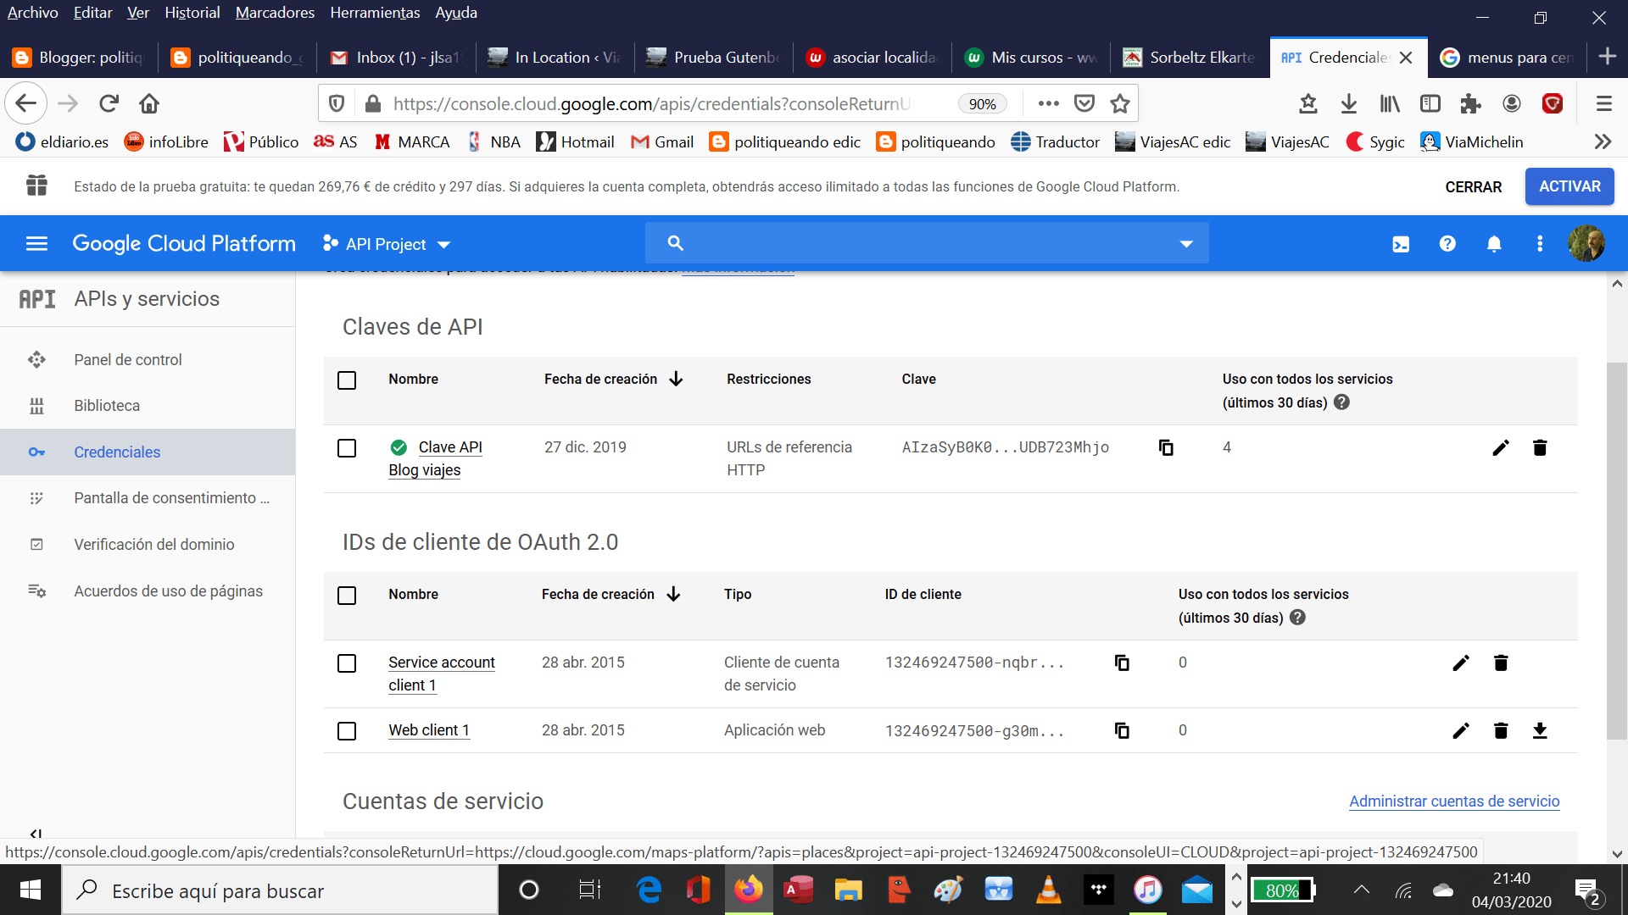
Task: Open the Herramientas menu
Action: (x=375, y=13)
